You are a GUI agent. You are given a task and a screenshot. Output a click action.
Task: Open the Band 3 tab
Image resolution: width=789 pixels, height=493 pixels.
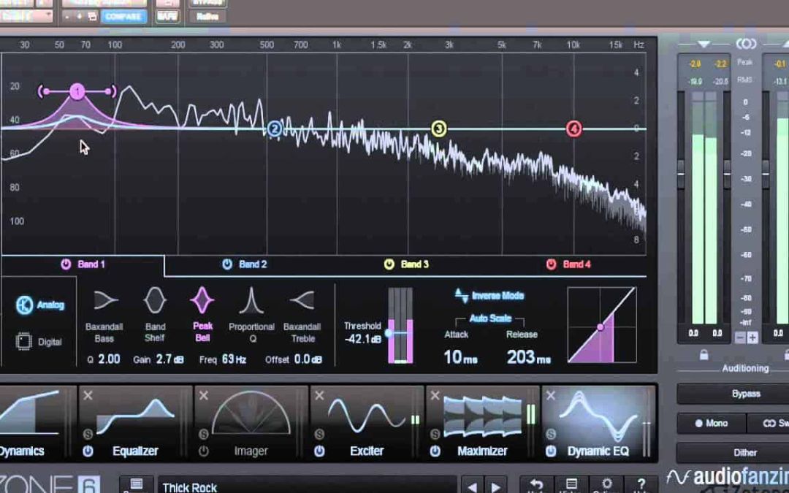pos(406,264)
